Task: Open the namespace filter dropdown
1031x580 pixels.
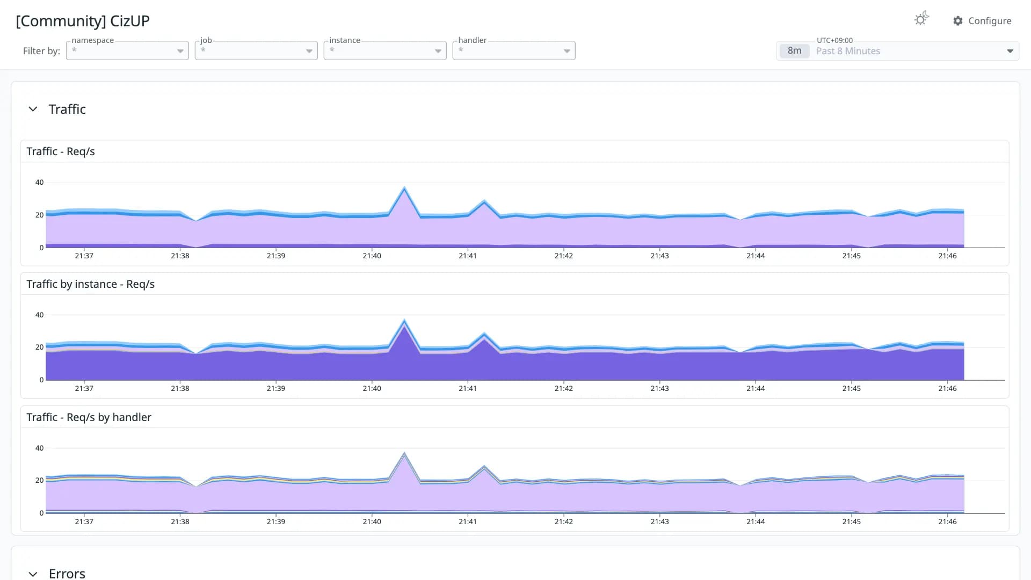Action: [x=127, y=50]
